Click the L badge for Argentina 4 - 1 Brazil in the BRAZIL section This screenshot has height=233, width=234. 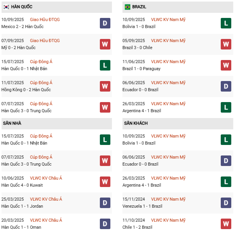pyautogui.click(x=226, y=107)
